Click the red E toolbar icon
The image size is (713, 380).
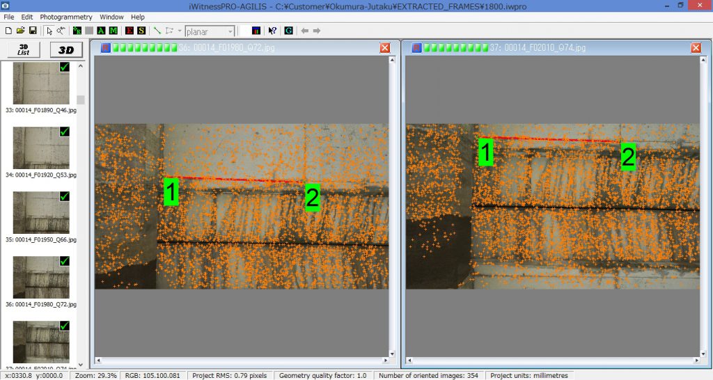click(x=129, y=31)
